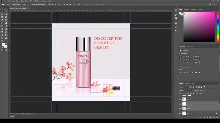Toggle the lock all padlock icon
Image resolution: width=220 pixels, height=123 pixels.
pos(194,94)
